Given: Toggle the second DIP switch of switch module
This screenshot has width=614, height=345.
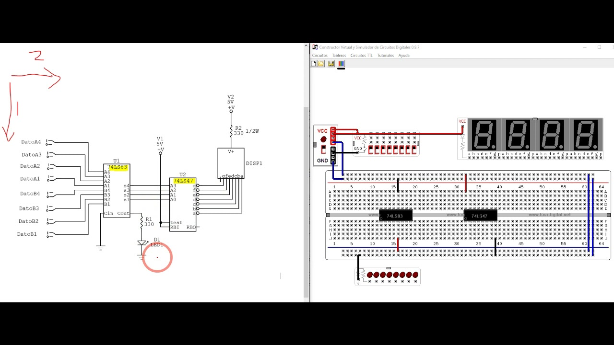Looking at the screenshot, I should 378,149.
